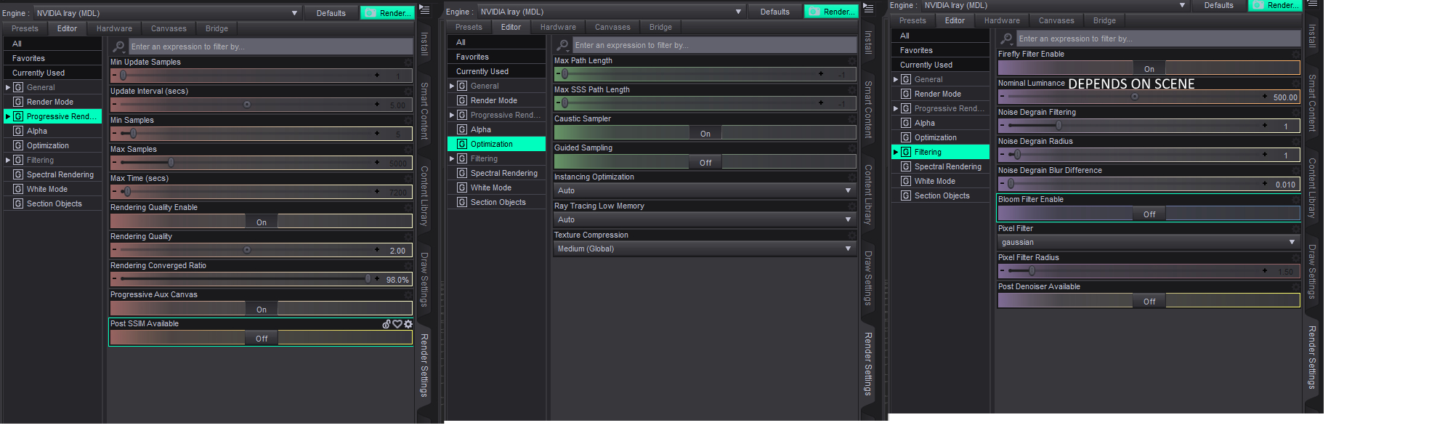The image size is (1453, 436).
Task: Open the pane options menu icon in leftmost panel
Action: pos(425,10)
